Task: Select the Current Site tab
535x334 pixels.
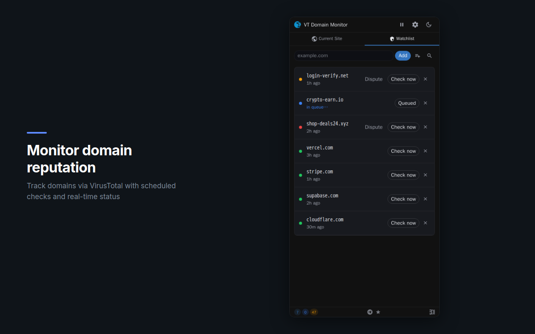Action: click(327, 38)
